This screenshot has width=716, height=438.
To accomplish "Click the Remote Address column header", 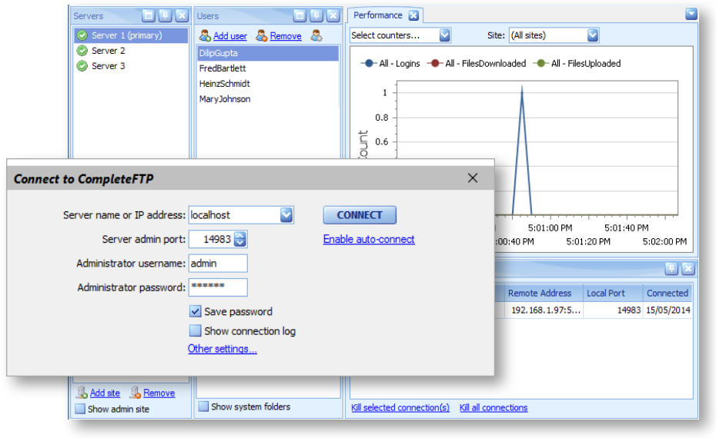I will 544,293.
